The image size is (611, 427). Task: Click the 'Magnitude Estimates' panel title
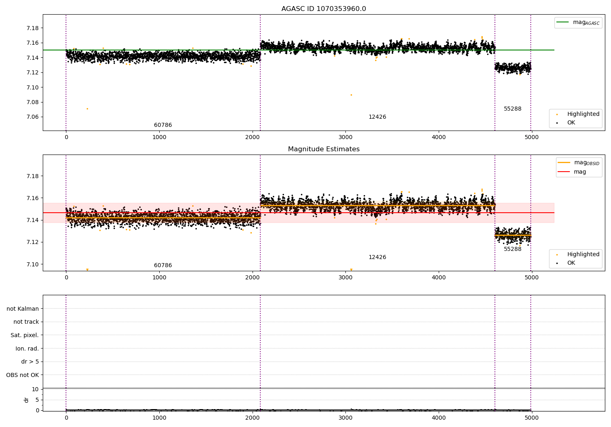pos(323,149)
